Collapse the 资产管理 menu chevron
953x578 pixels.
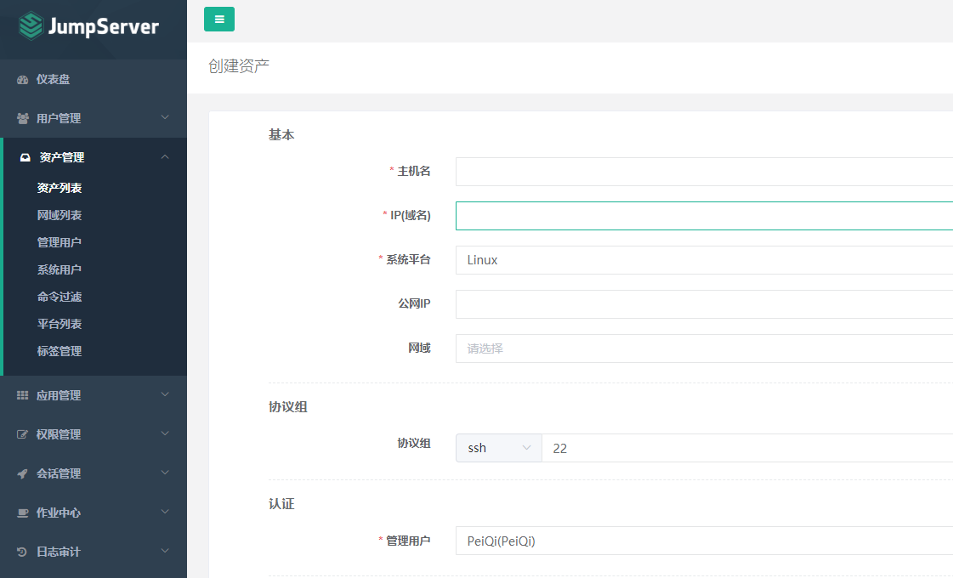165,157
